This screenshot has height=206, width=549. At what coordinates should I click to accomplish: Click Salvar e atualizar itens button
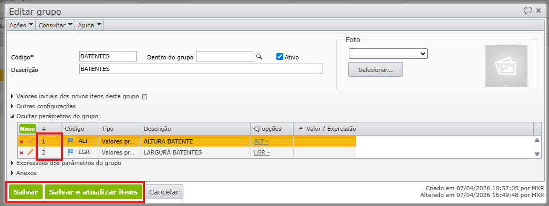(x=94, y=192)
